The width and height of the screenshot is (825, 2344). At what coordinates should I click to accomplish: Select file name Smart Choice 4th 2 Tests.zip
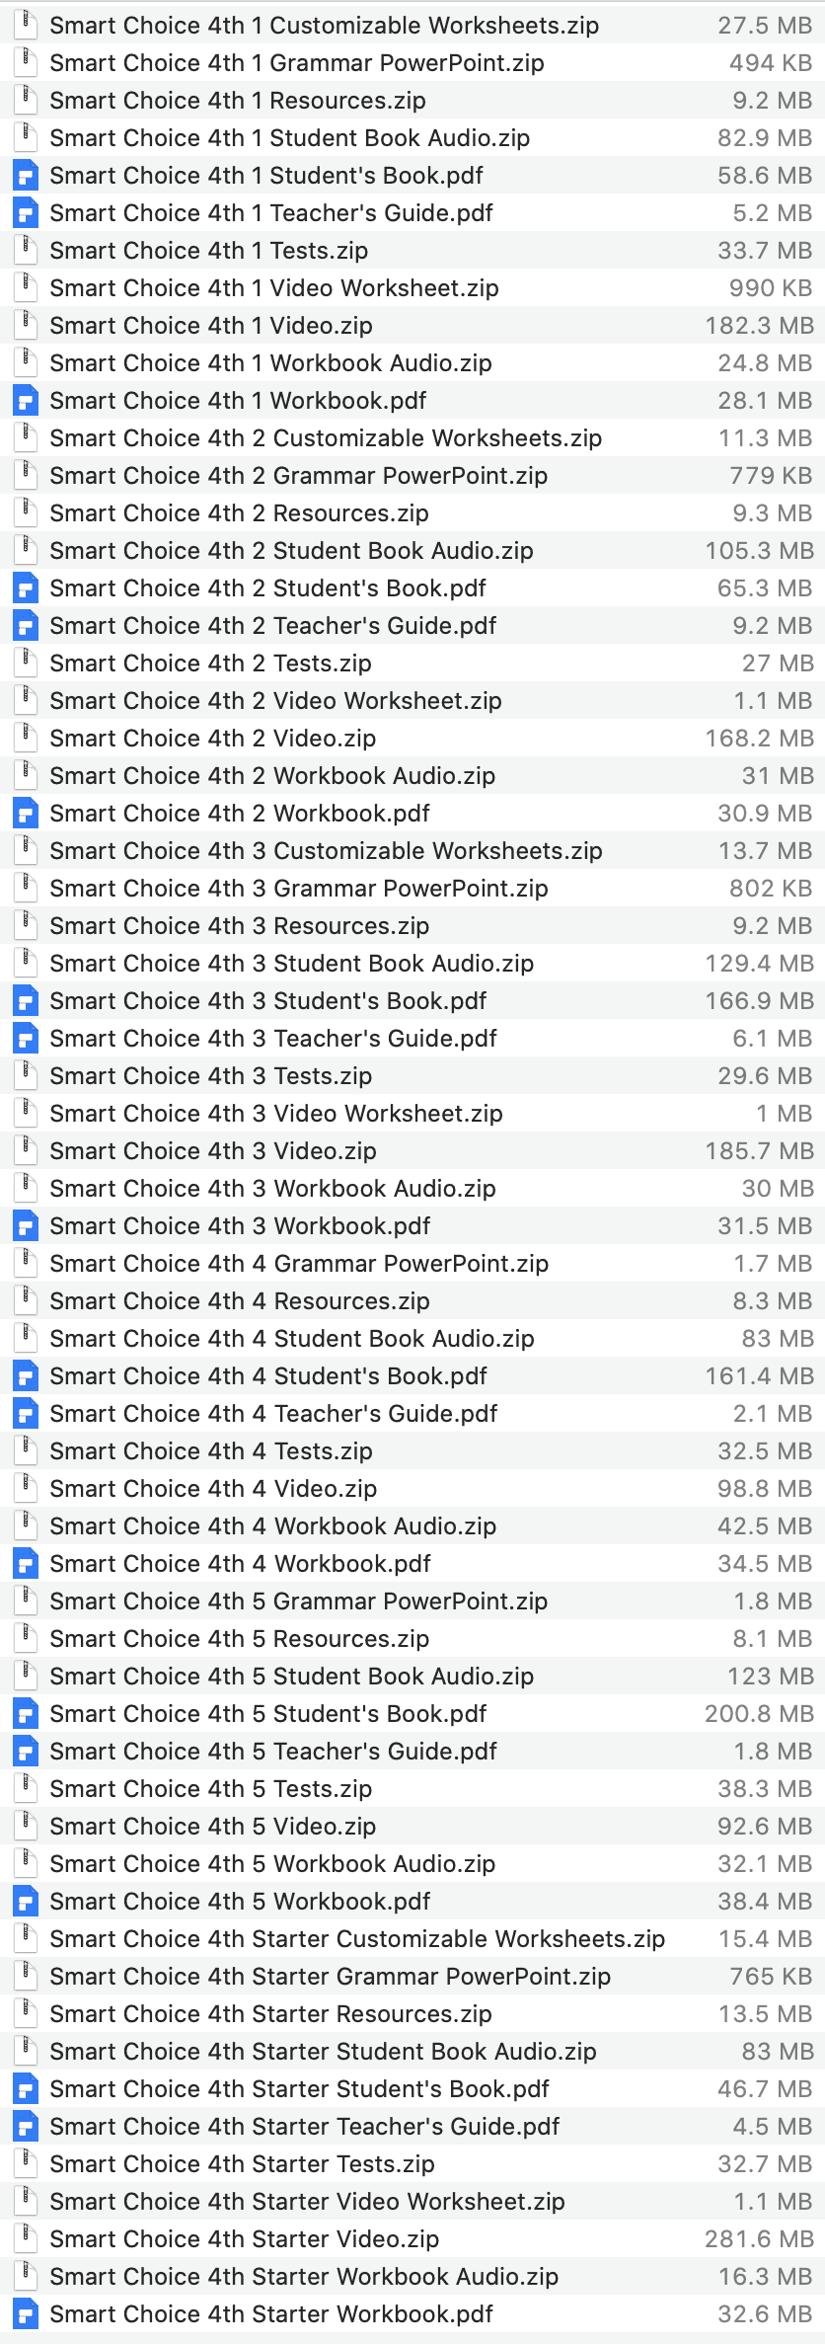pos(211,664)
